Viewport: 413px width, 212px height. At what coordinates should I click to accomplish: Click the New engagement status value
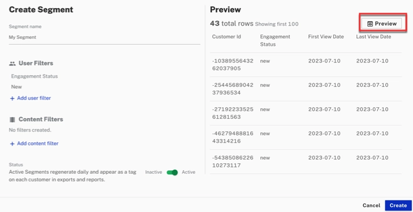pos(17,87)
